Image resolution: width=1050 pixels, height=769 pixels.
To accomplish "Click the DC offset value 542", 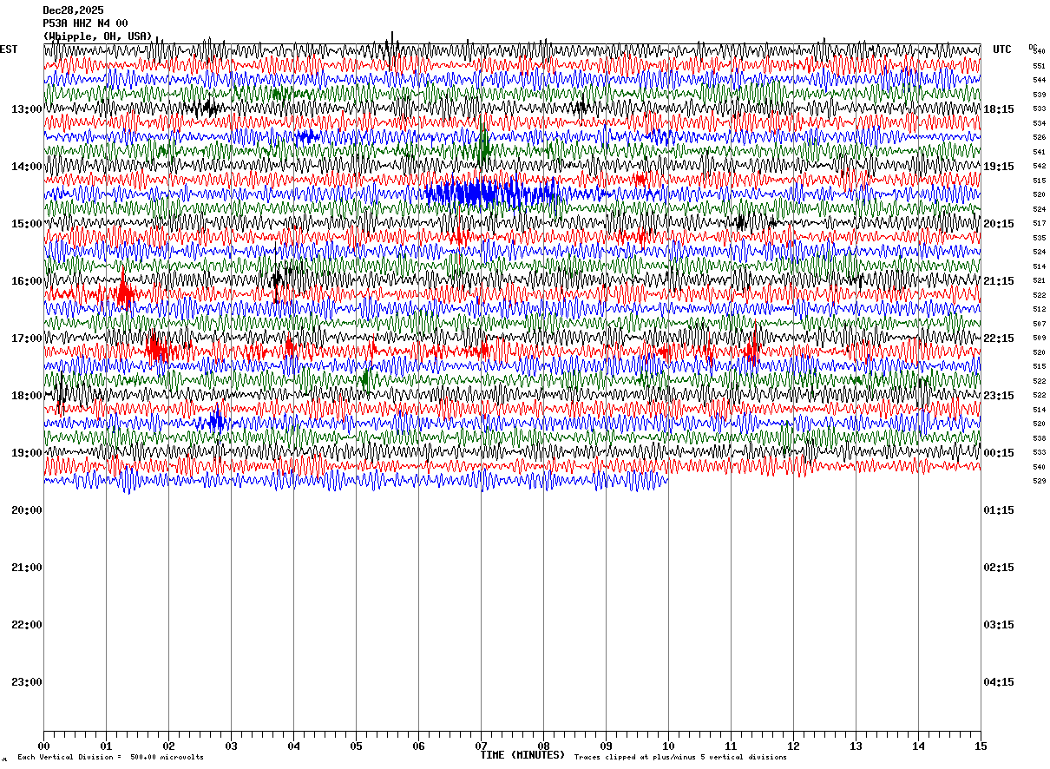I will click(1039, 166).
